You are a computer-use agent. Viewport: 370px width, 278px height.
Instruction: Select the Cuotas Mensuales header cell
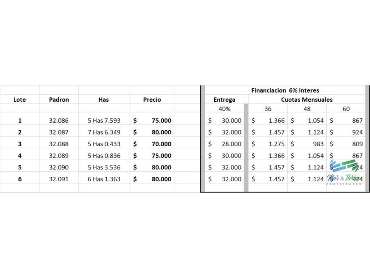point(307,100)
